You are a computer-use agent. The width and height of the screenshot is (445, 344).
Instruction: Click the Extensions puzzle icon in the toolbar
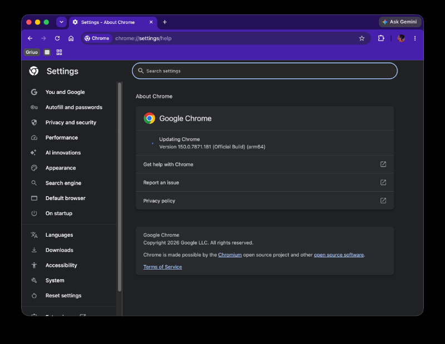pos(381,38)
